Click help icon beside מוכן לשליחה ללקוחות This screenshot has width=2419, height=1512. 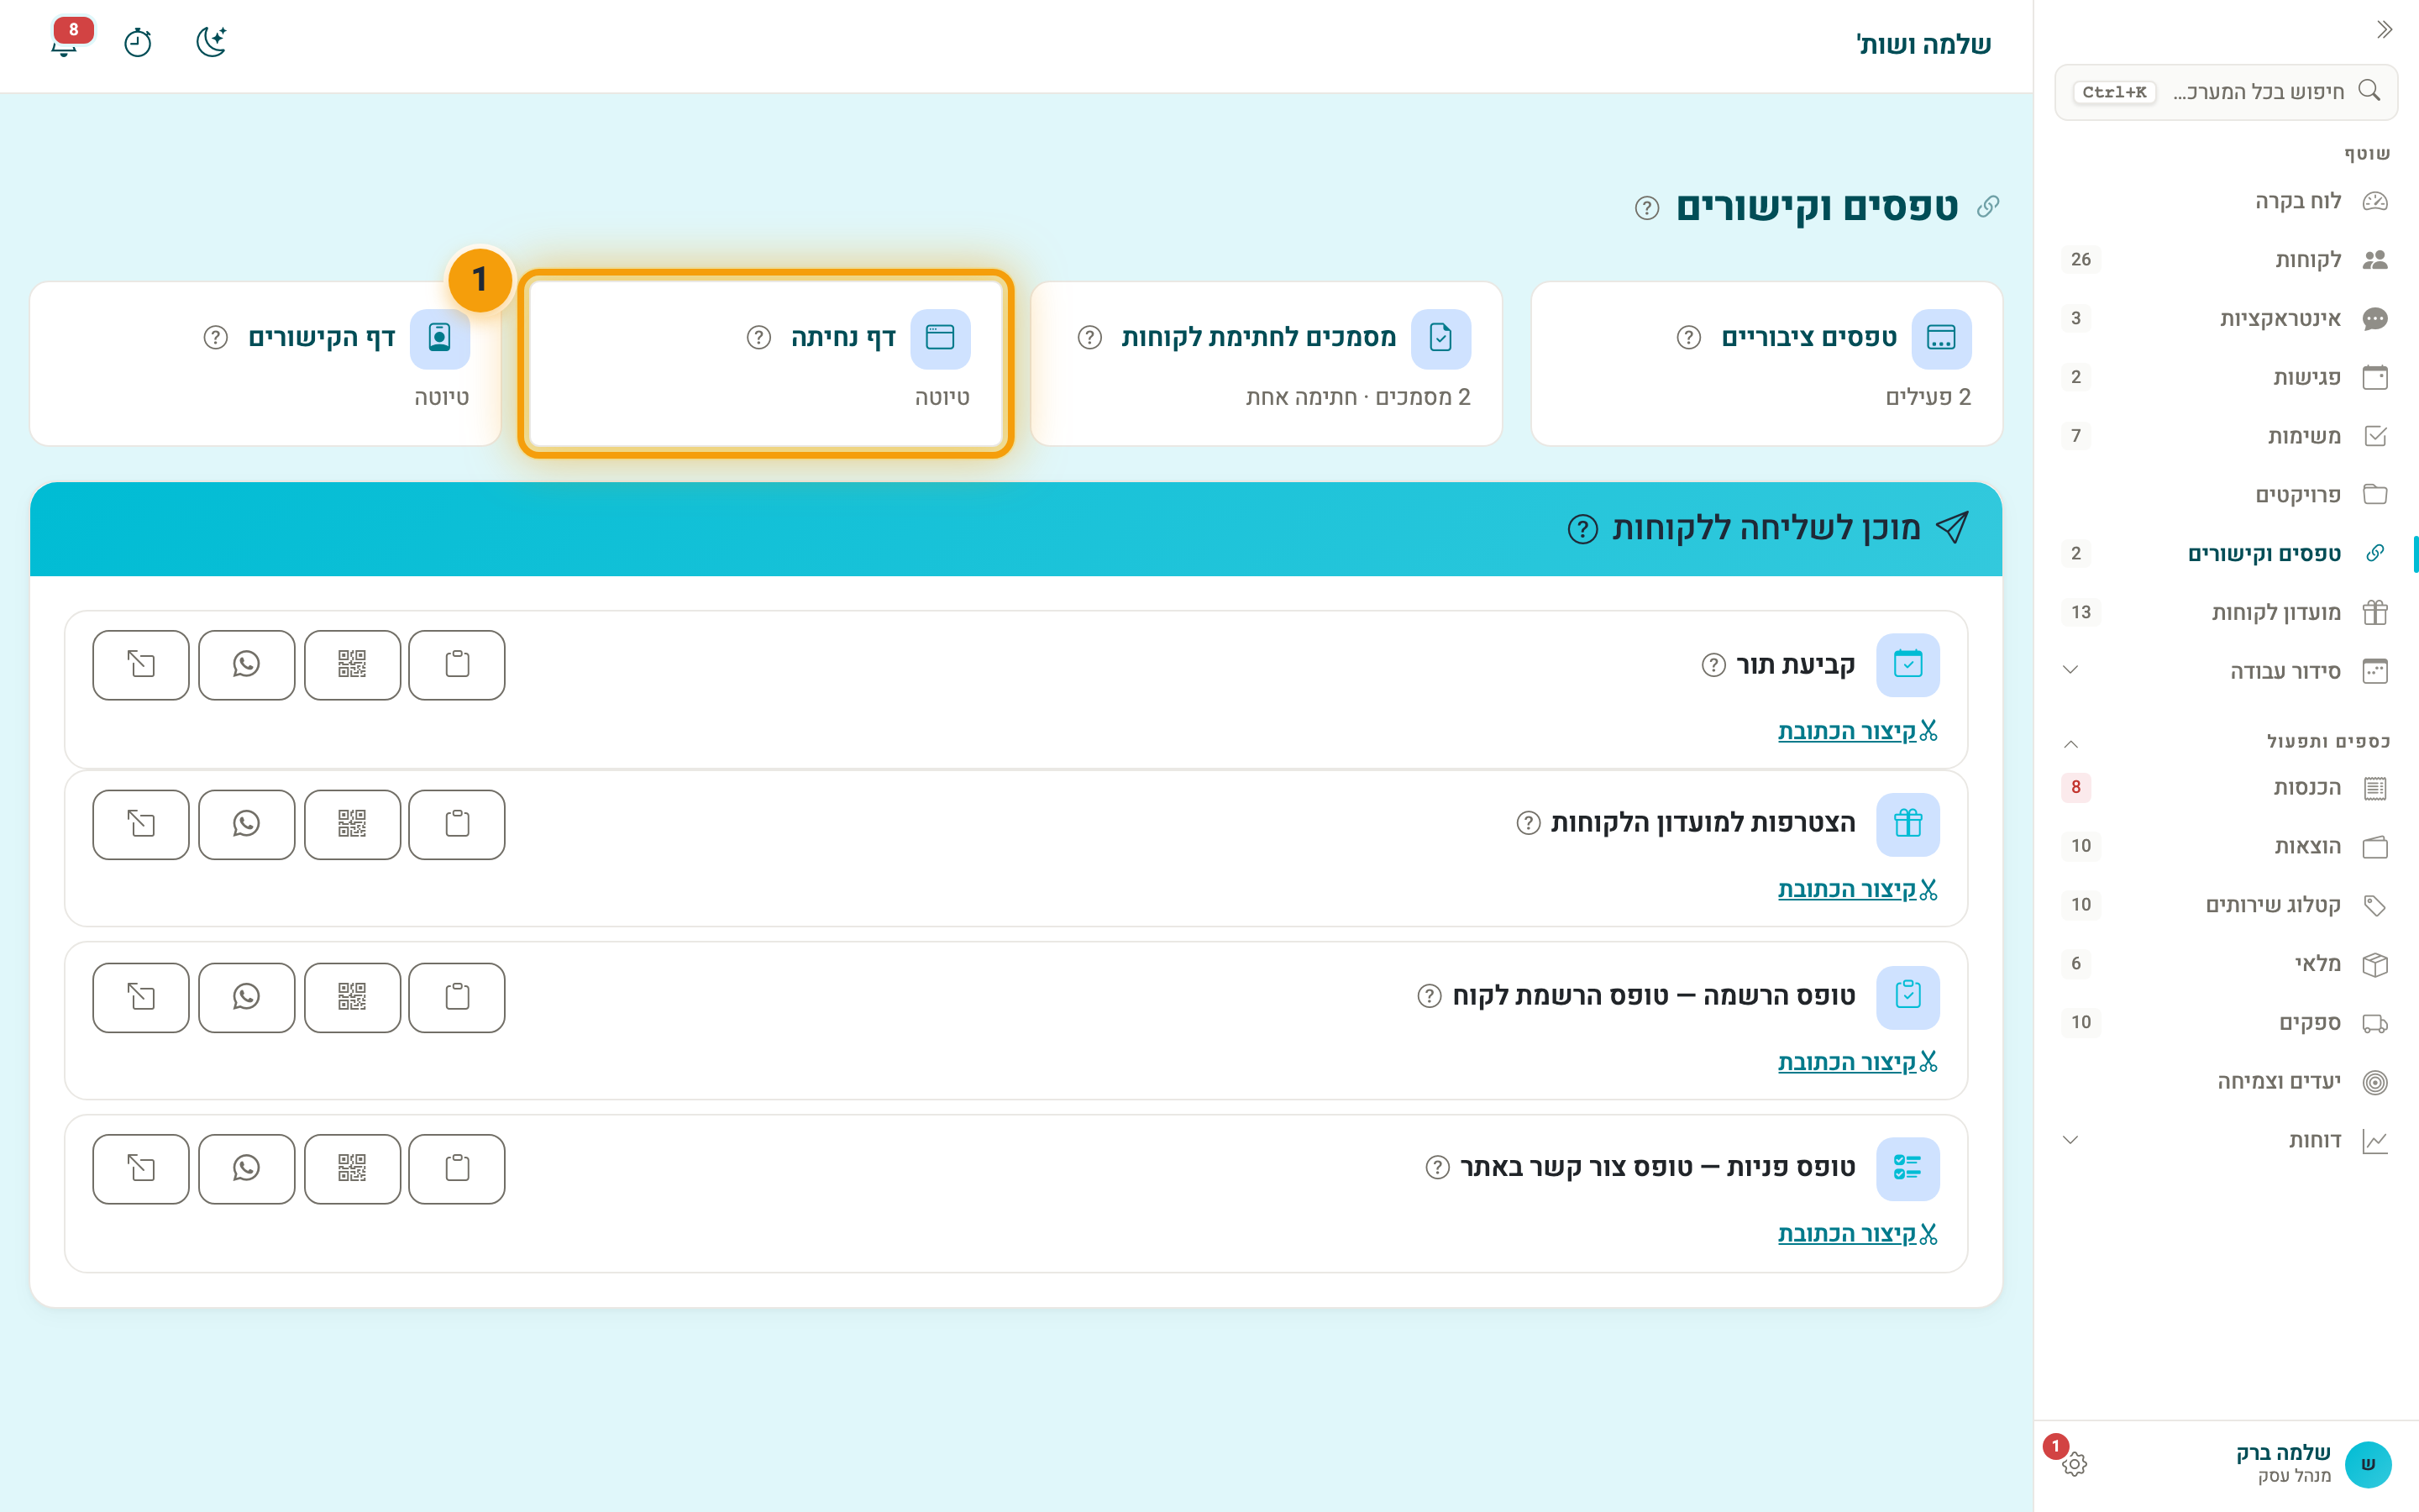point(1582,529)
